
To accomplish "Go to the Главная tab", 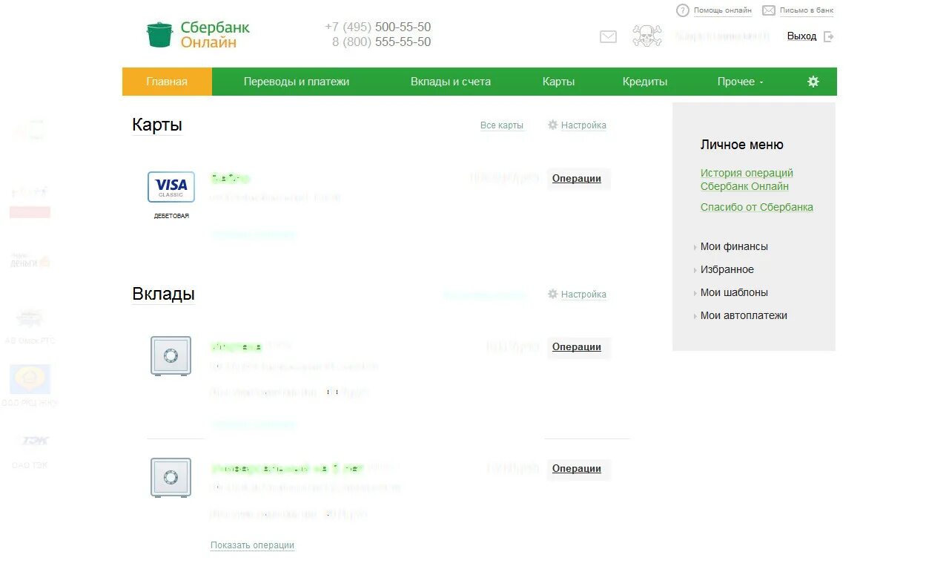I will click(167, 82).
